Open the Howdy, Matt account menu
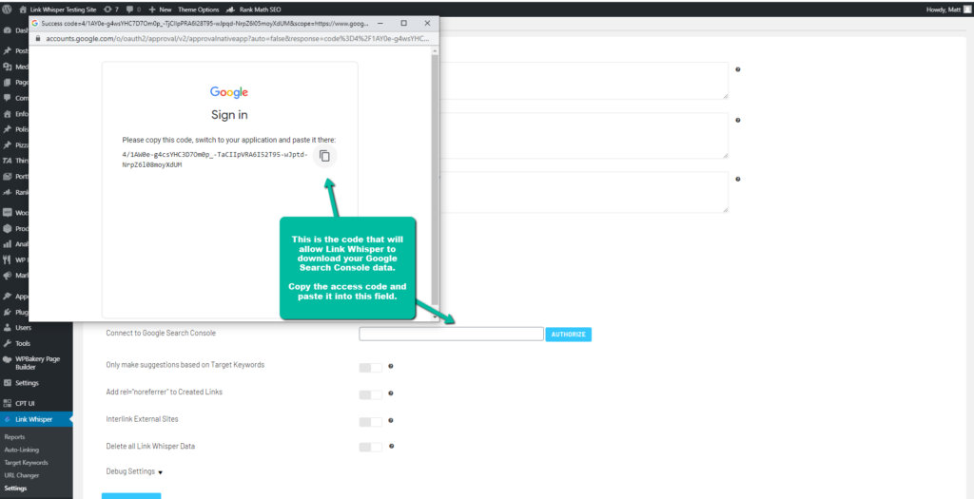974x499 pixels. [x=947, y=10]
